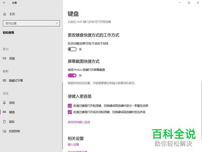
Task: Turn off the PrtScn screenshot switch
Action: [x=72, y=76]
